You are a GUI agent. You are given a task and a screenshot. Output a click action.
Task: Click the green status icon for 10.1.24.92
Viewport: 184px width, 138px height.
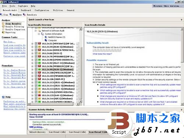click(x=39, y=63)
